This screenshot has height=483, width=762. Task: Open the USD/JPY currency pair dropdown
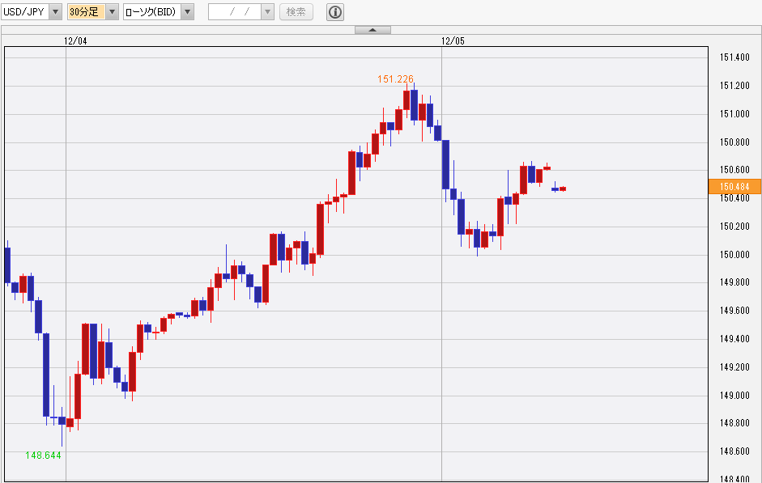(x=55, y=11)
